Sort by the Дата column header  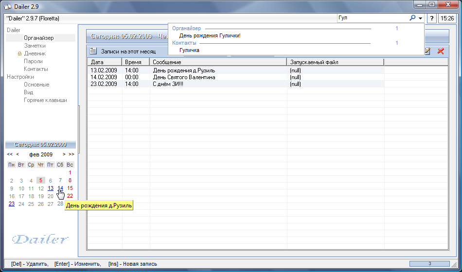point(105,62)
